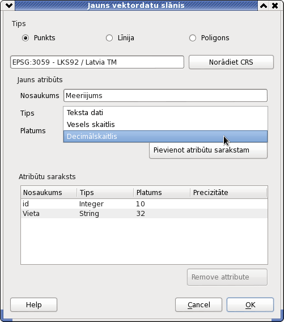Screen dimensions: 284x322
Task: Click the Nosaukums column header
Action: point(49,192)
